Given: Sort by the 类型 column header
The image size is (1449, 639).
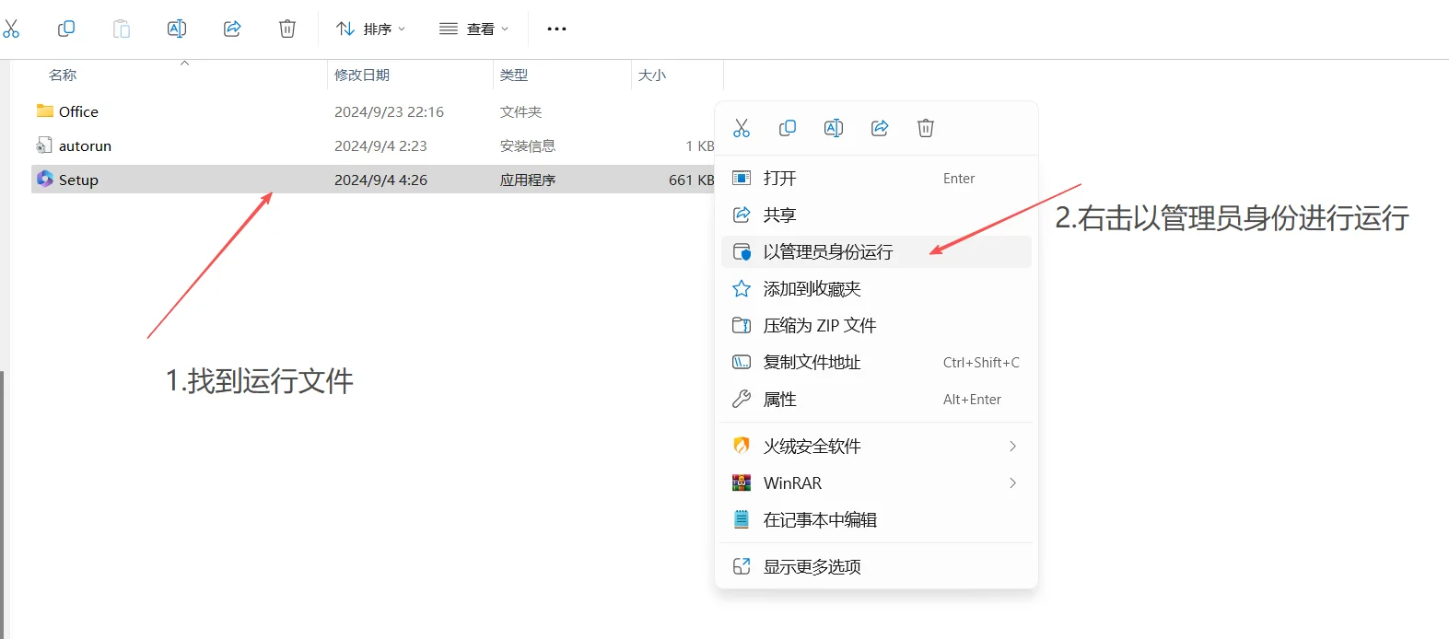Looking at the screenshot, I should tap(514, 75).
